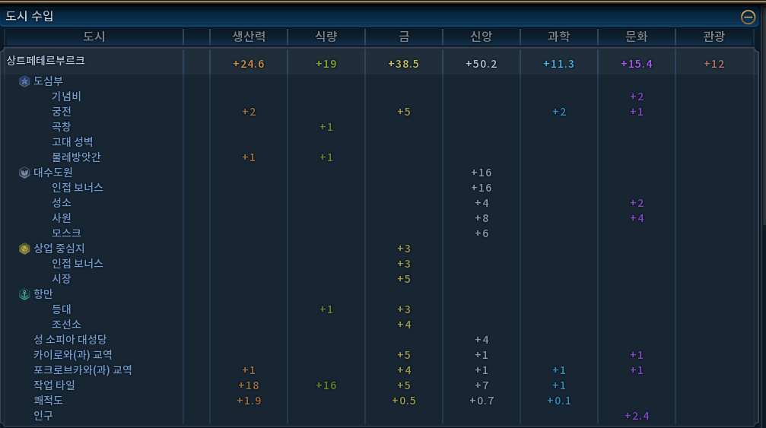The image size is (766, 428).
Task: Sort by the 생산력 column header
Action: coord(249,36)
